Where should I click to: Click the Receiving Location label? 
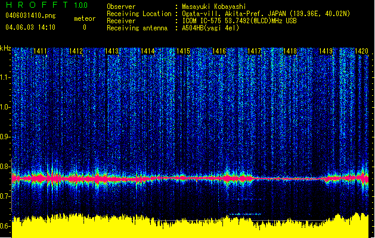pos(139,14)
